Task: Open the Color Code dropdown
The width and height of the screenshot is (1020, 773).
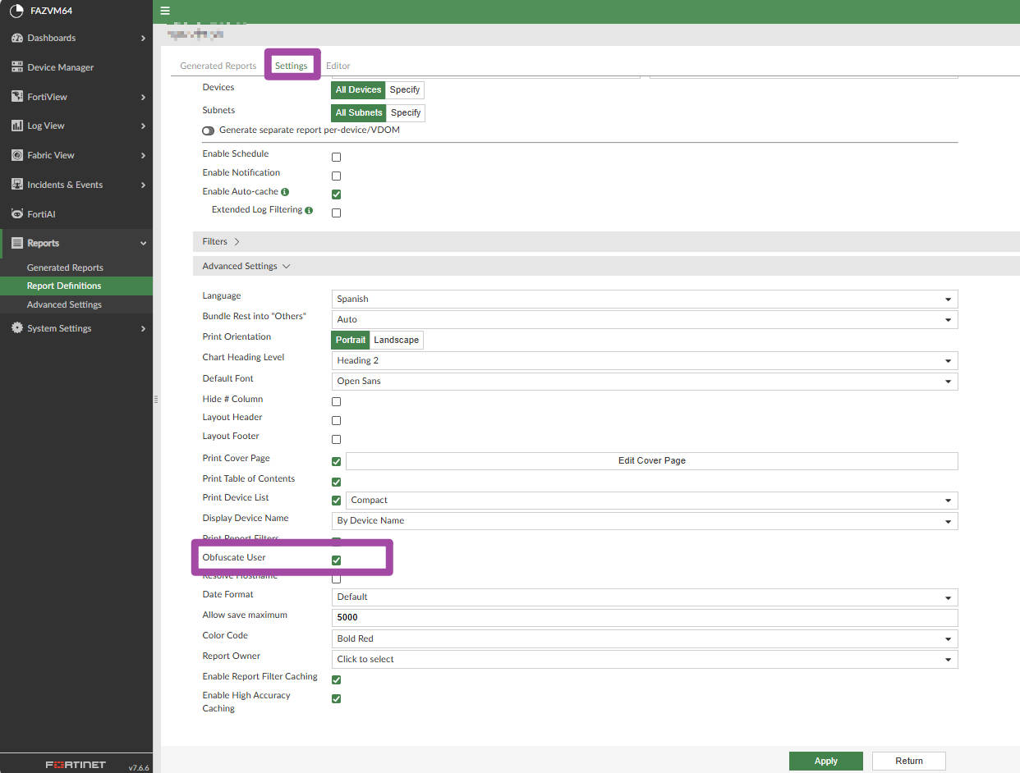Action: pos(645,638)
